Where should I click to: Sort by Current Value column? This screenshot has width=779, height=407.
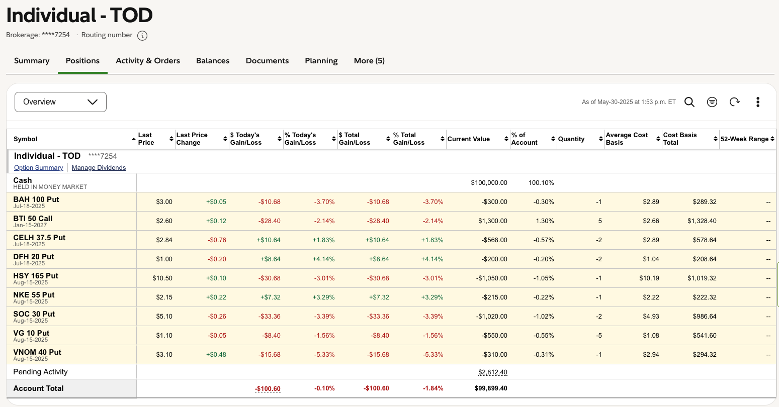point(506,139)
